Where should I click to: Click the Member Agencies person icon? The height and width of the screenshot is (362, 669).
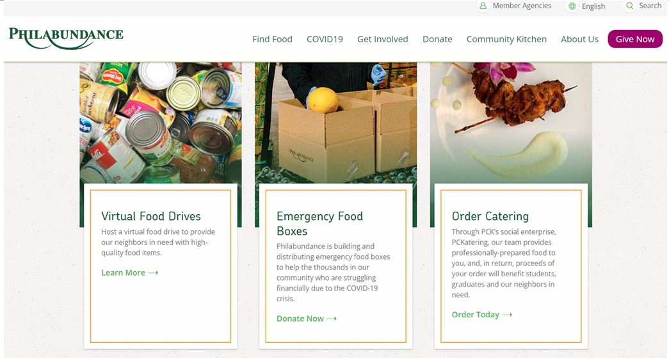point(483,6)
